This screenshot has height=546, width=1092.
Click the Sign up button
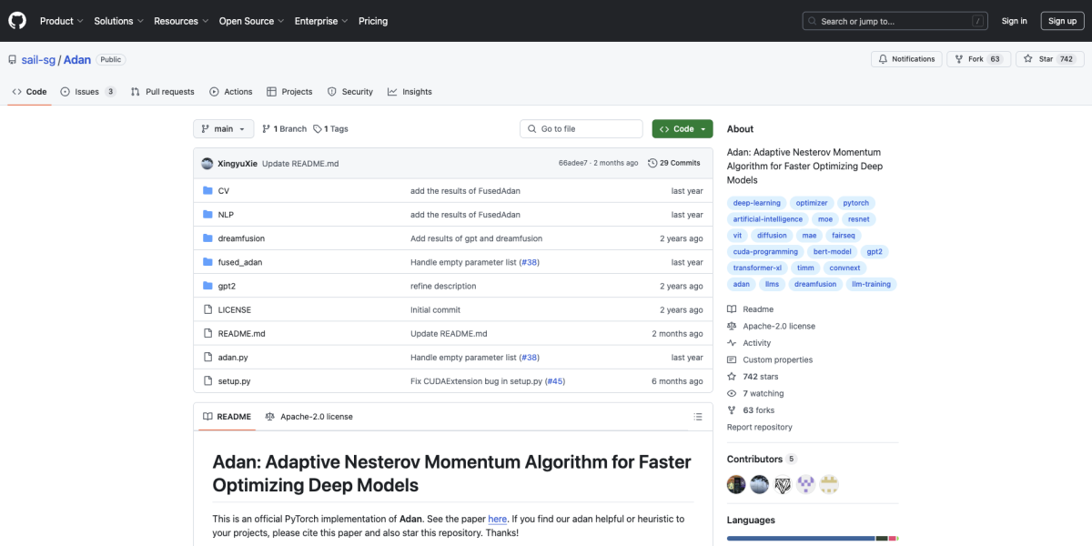(1062, 21)
